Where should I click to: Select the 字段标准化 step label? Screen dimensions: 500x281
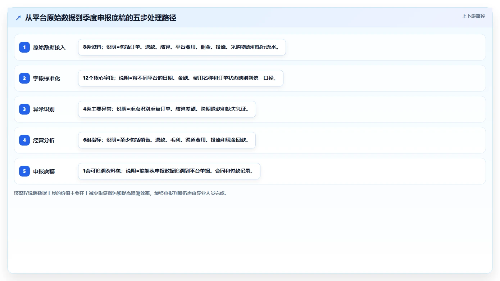47,78
